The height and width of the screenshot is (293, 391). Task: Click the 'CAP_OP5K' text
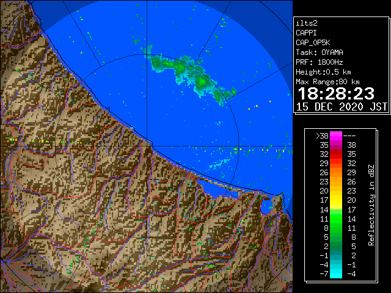[313, 43]
